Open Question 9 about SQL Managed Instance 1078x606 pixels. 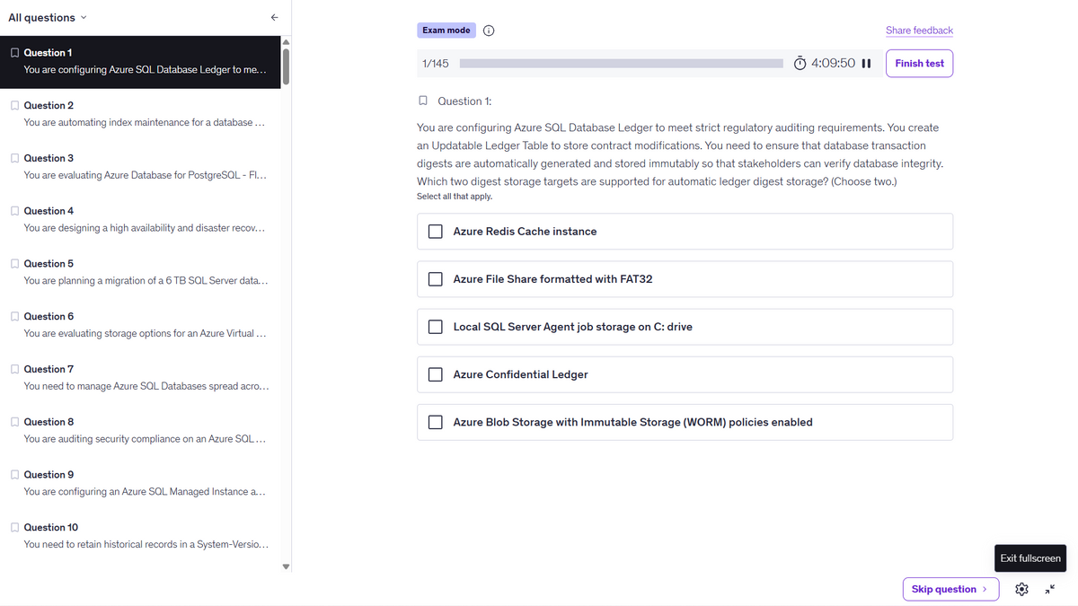point(140,483)
